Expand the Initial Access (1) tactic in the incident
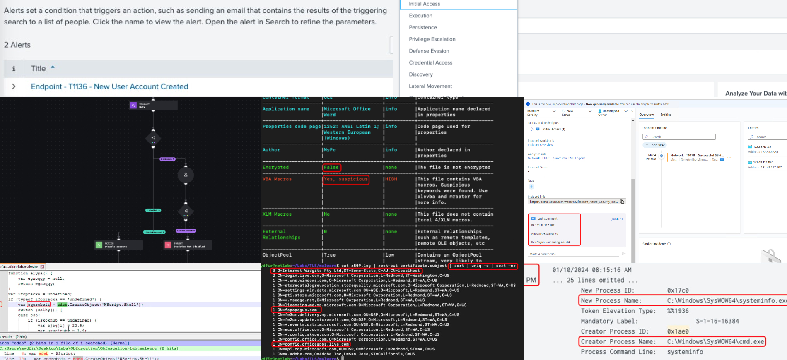This screenshot has width=787, height=360. (x=532, y=129)
